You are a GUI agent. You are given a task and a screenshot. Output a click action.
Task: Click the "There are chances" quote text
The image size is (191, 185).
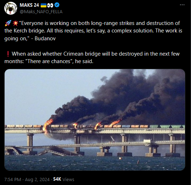click(49, 61)
